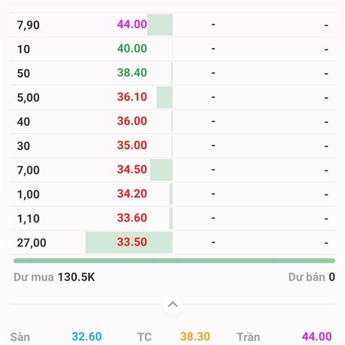
Task: Select the 36.10 price level
Action: coord(132,97)
